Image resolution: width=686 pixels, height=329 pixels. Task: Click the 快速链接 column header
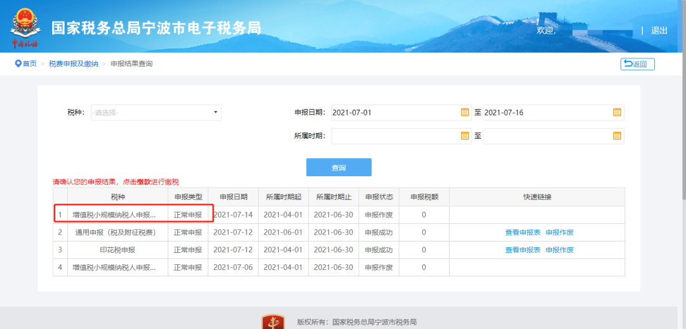click(x=537, y=197)
